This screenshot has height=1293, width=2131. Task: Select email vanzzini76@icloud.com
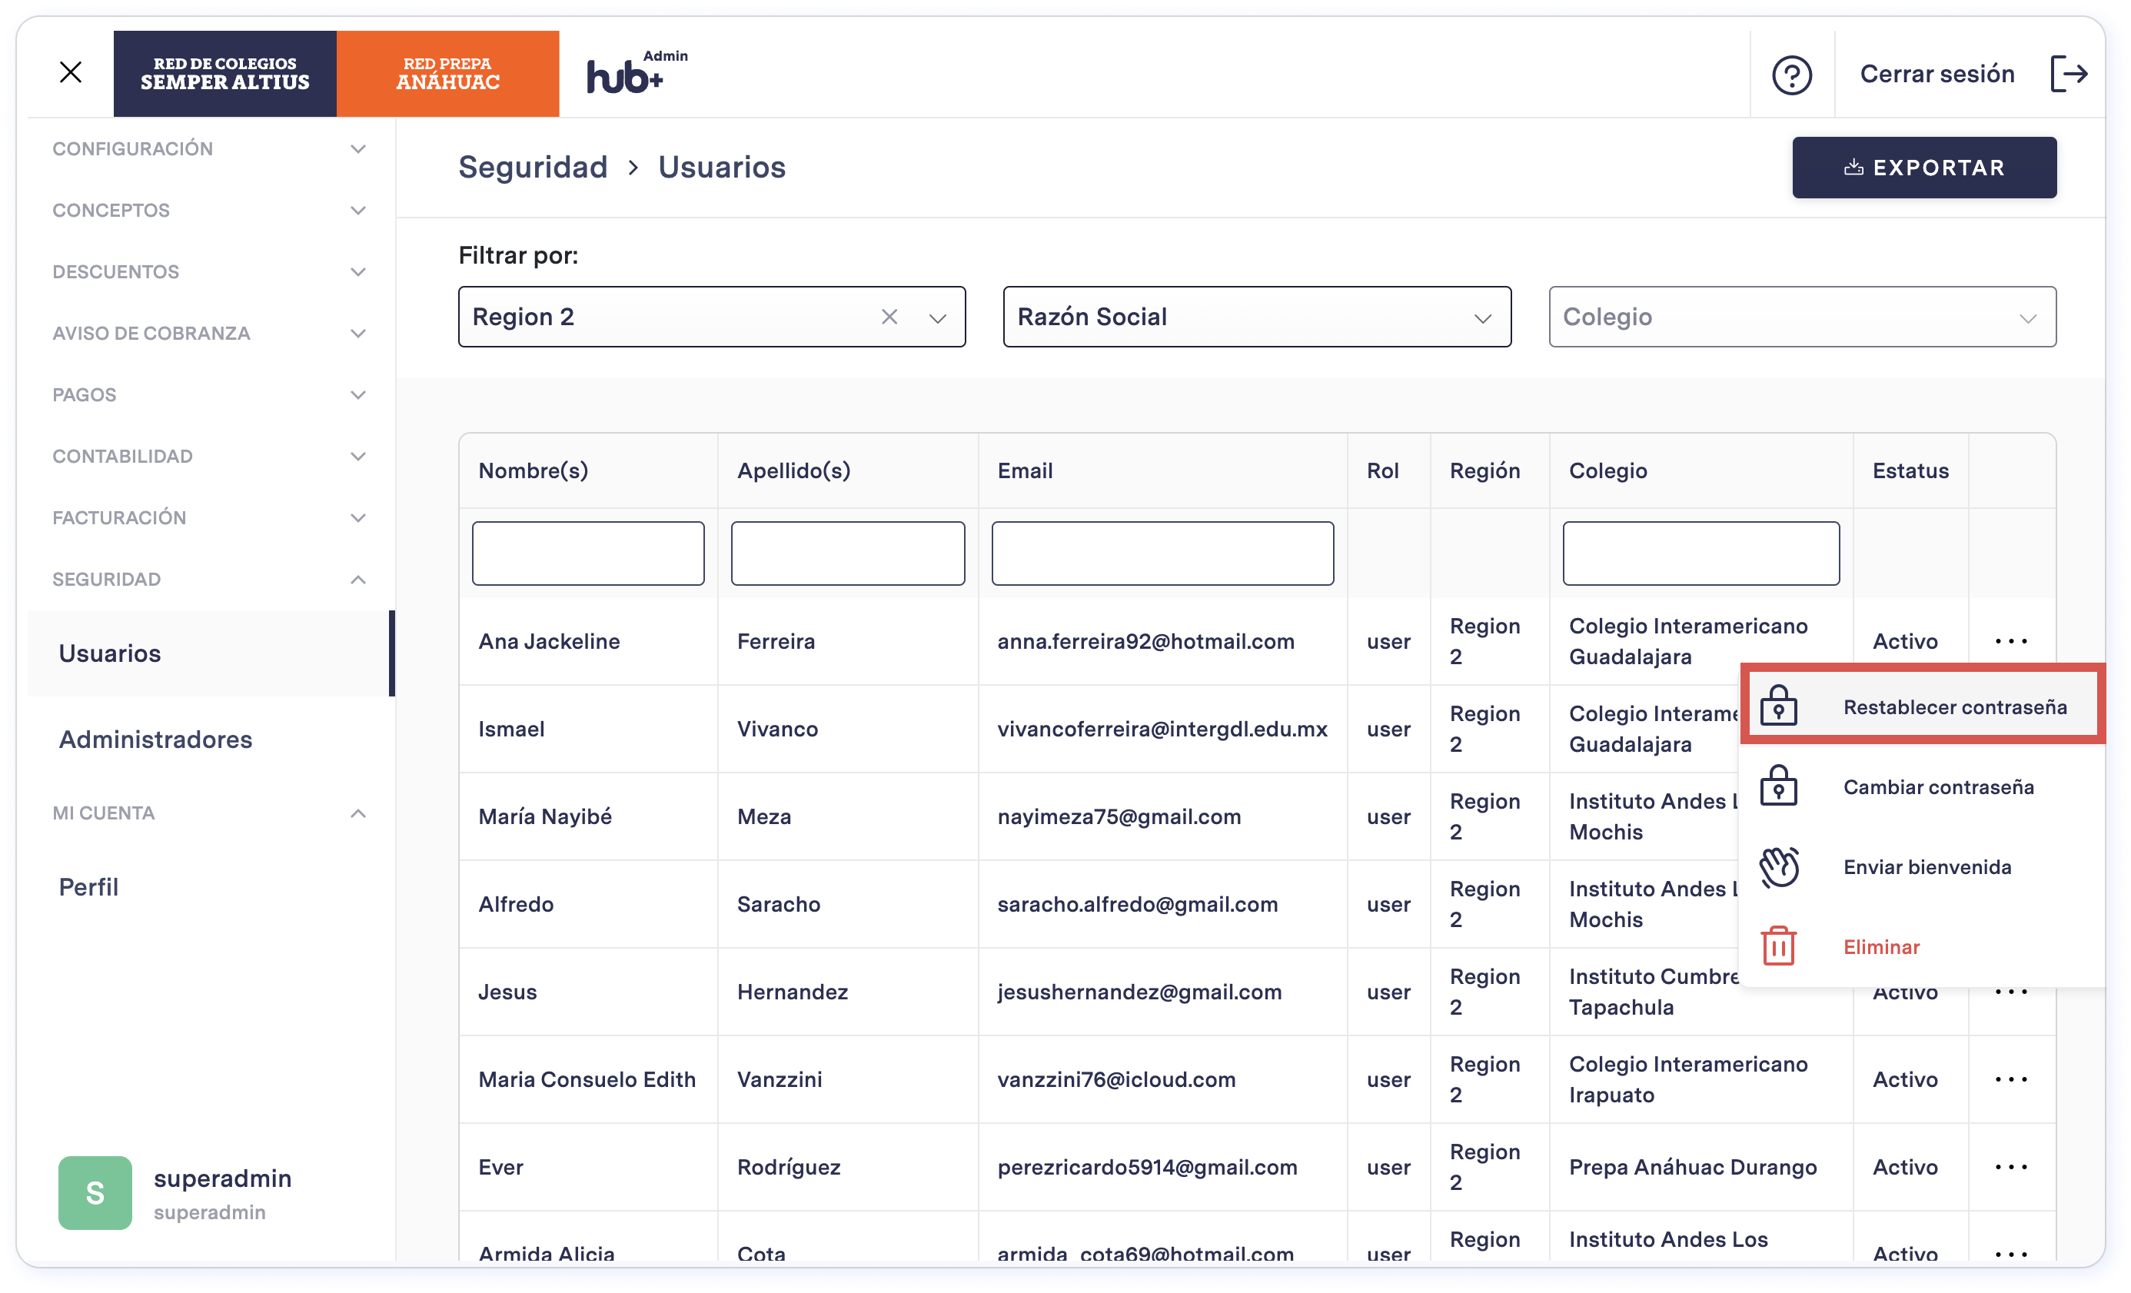coord(1116,1079)
